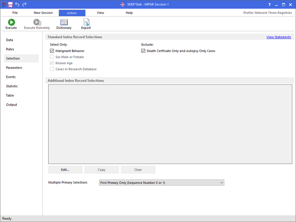The width and height of the screenshot is (296, 222).
Task: Click the Edit... button
Action: tap(65, 170)
